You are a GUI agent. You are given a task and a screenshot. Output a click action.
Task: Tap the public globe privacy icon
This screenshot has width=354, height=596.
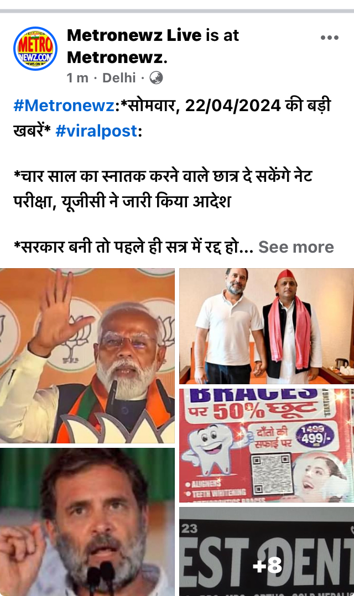coord(156,78)
